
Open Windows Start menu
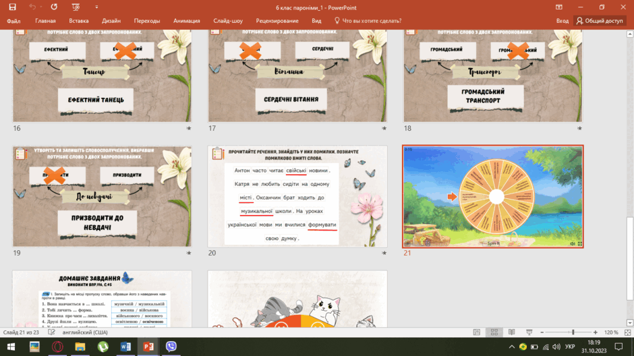click(11, 347)
